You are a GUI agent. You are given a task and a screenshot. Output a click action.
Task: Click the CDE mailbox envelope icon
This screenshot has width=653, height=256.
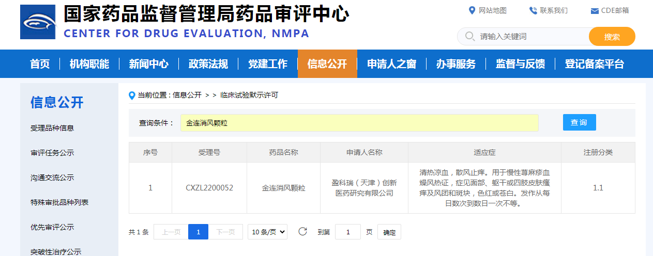point(595,11)
